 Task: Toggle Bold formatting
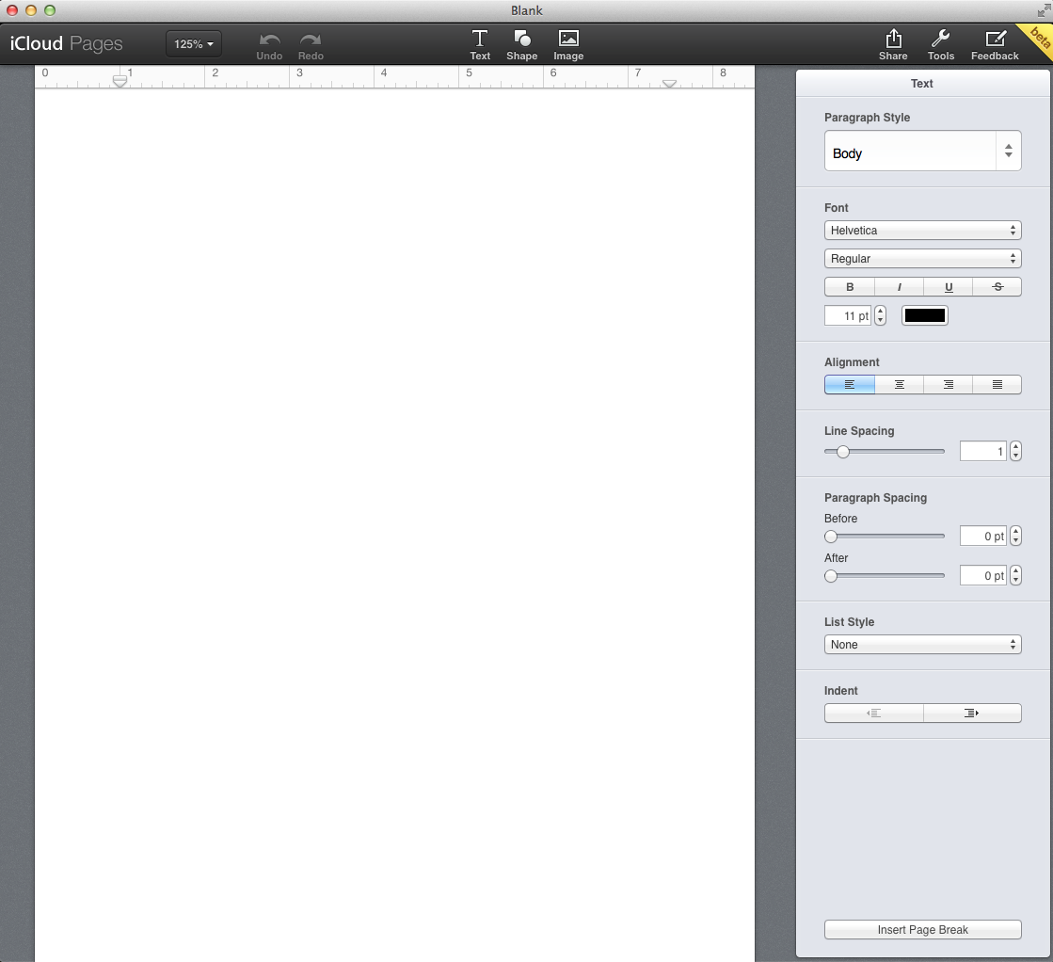pos(850,287)
